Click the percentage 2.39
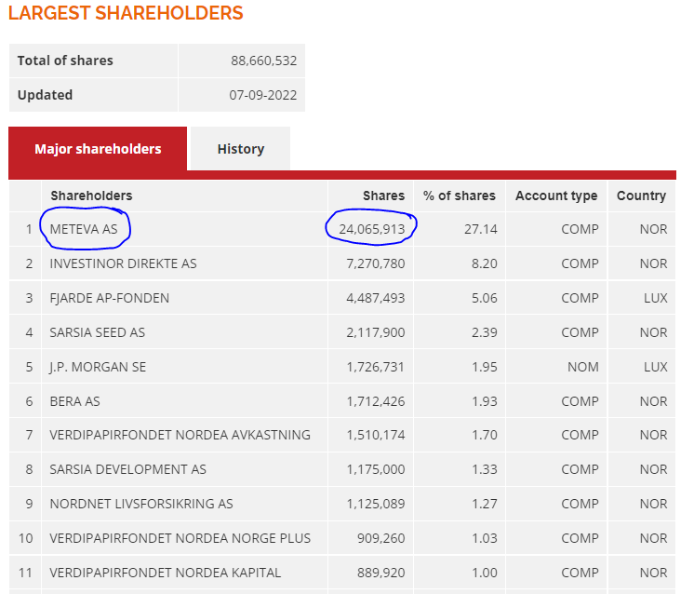Screen dimensions: 694x594 (484, 332)
